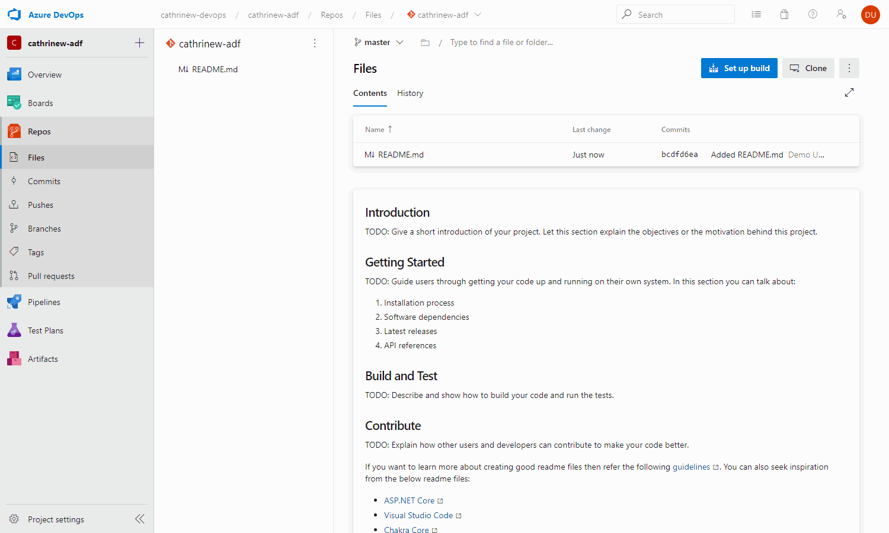Open the help question mark icon
Screen dimensions: 889x533
click(813, 14)
